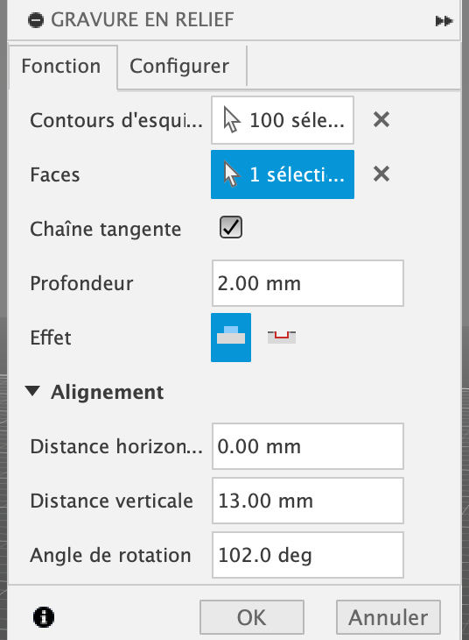469x640 pixels.
Task: Clear the Contours d'esquisse selection
Action: click(381, 120)
